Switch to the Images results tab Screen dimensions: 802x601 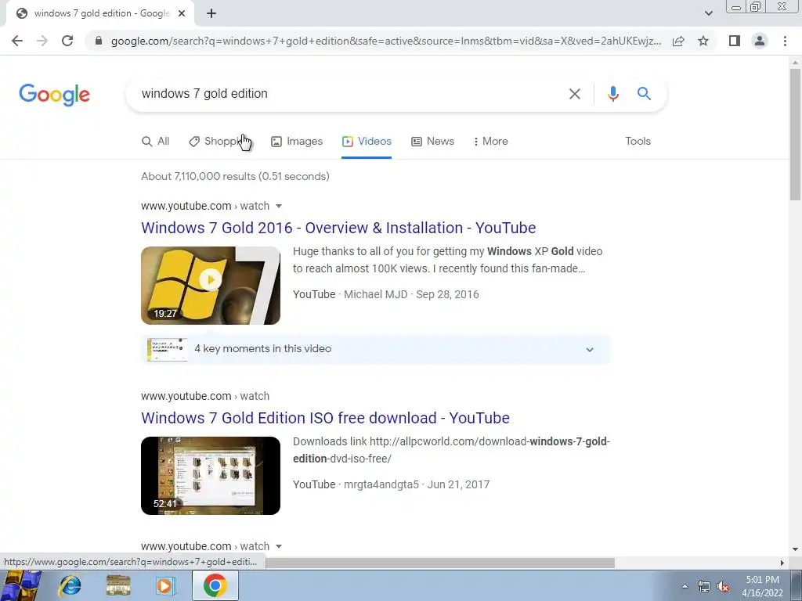(x=297, y=142)
